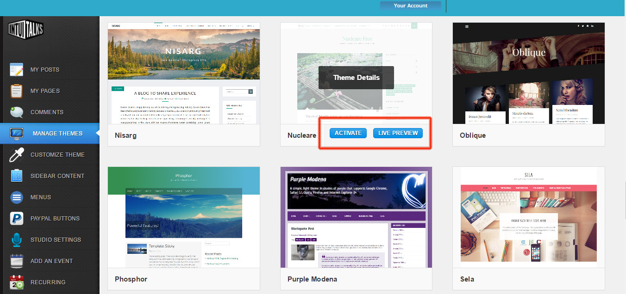Open Recurring menu item

[x=50, y=282]
